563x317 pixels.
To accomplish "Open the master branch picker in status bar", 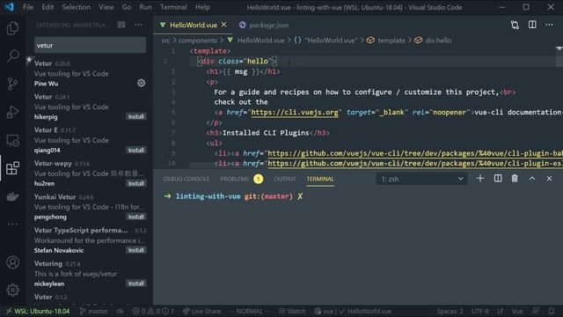I will pos(93,311).
